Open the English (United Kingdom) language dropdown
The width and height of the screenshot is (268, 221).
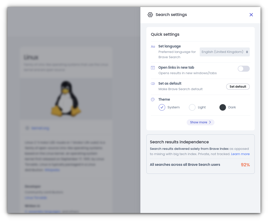(225, 52)
